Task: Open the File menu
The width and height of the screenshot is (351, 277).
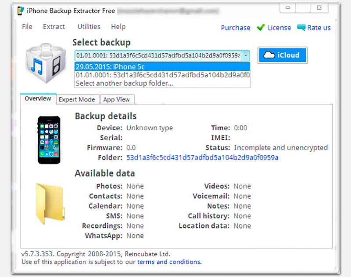Action: [27, 27]
